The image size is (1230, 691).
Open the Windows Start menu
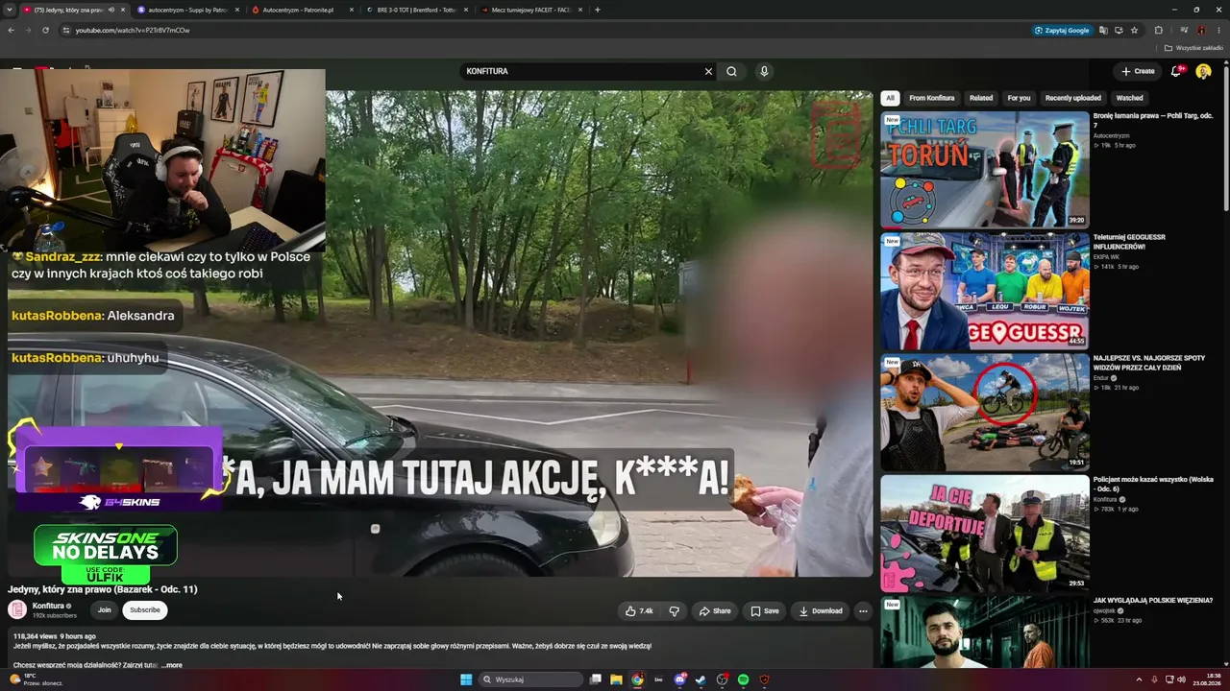(x=466, y=679)
